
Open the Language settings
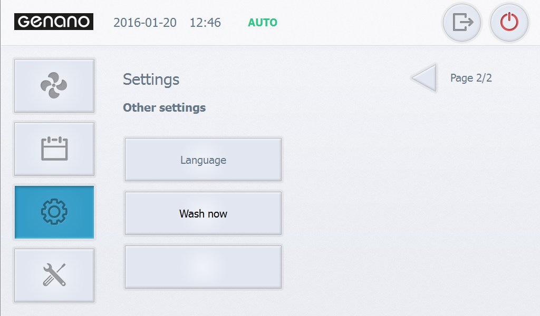(x=203, y=160)
